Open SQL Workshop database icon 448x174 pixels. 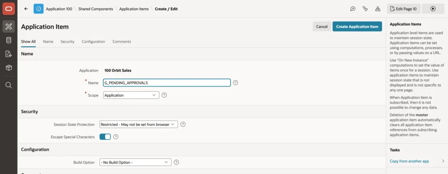click(9, 40)
